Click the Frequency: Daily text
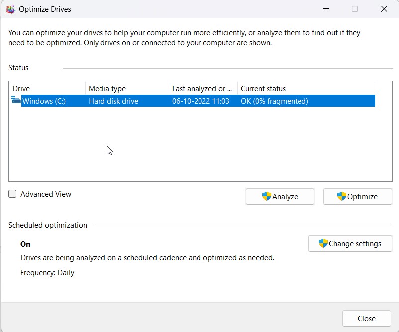 pyautogui.click(x=47, y=272)
